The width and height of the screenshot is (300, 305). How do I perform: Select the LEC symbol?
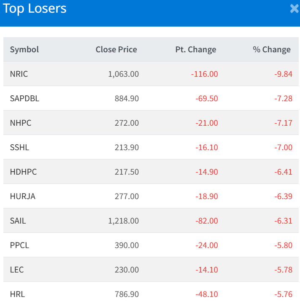click(x=17, y=270)
